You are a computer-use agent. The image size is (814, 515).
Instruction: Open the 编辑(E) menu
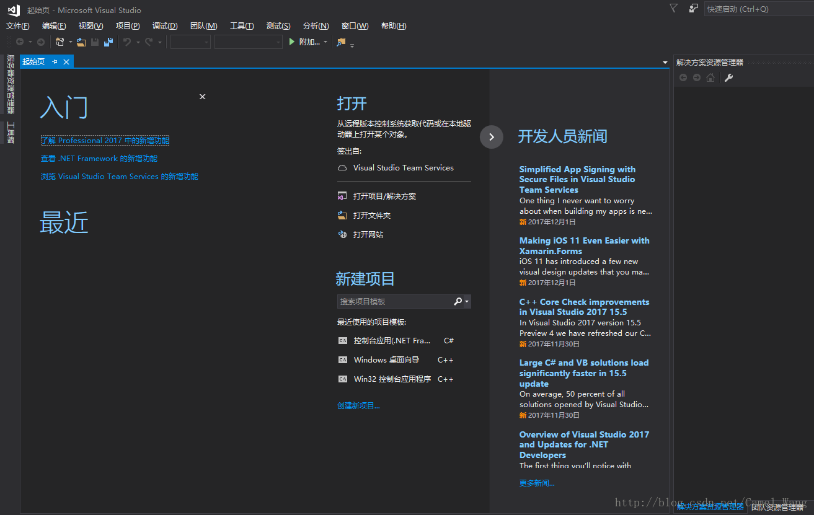(54, 26)
